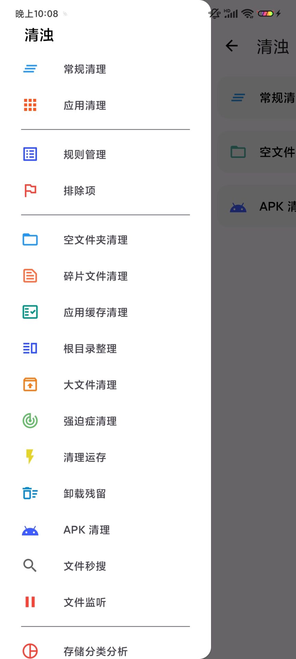This screenshot has height=659, width=296.
Task: Tap the trash 卸载残留 icon
Action: [30, 494]
